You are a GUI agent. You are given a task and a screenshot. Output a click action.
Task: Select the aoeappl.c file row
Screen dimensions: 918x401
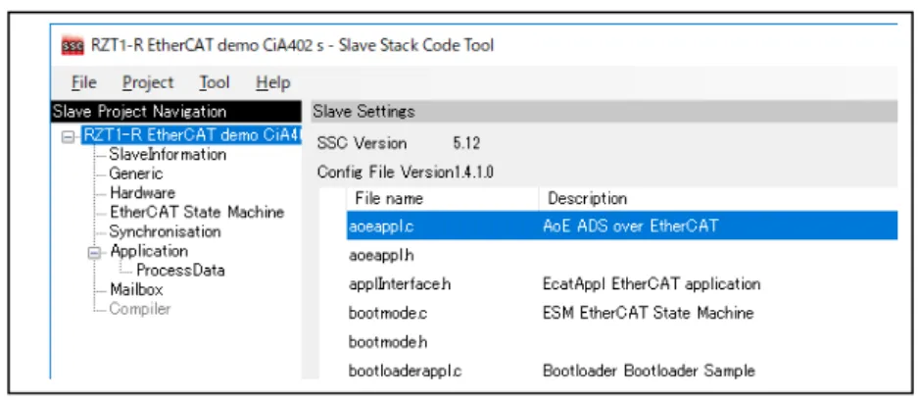tap(622, 226)
